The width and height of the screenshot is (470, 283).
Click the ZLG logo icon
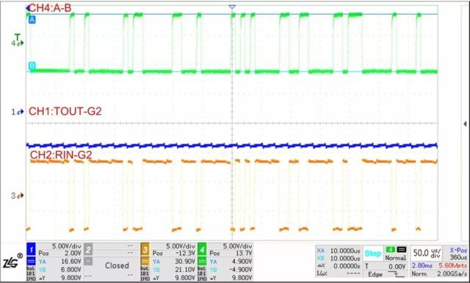coord(12,262)
